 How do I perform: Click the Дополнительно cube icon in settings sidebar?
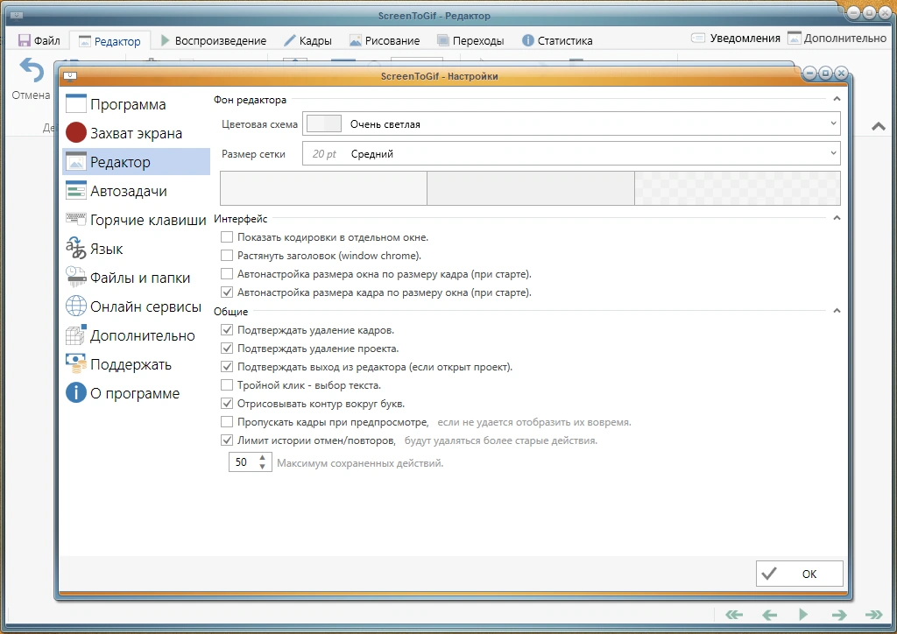75,335
